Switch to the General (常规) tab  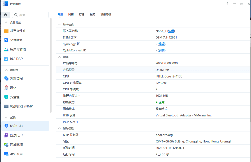60,14
